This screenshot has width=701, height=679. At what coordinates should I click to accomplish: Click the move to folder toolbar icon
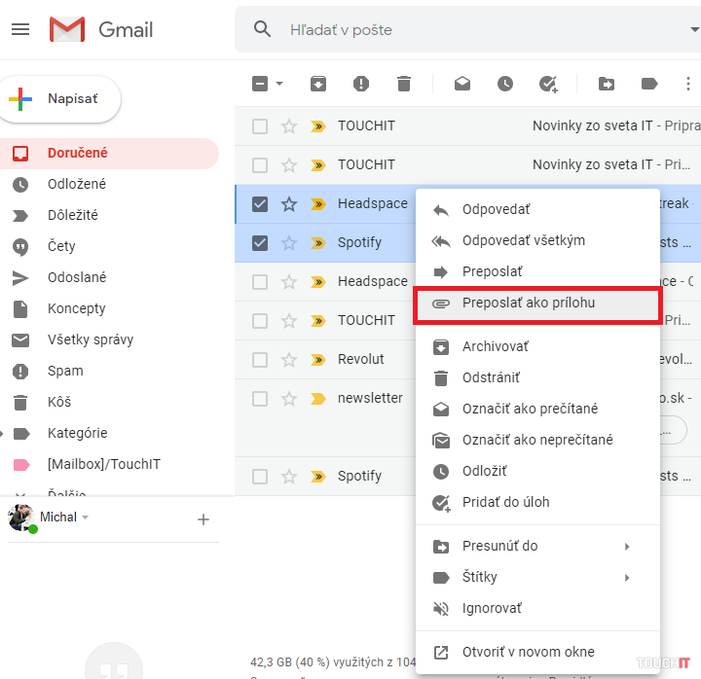607,84
